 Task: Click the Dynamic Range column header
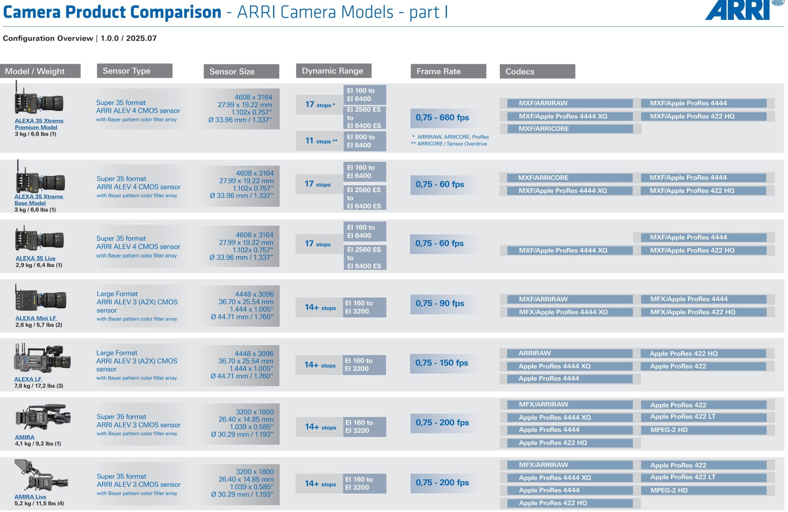pyautogui.click(x=333, y=71)
